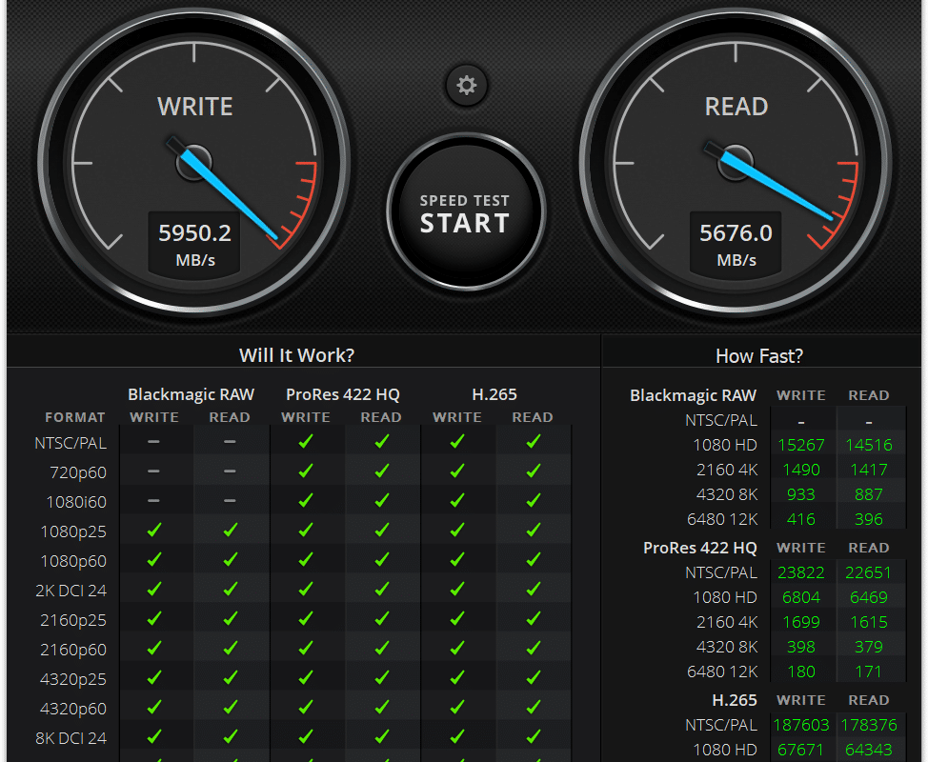928x762 pixels.
Task: Click Blackmagic RAW 1080 HD write value 15267
Action: click(x=800, y=445)
